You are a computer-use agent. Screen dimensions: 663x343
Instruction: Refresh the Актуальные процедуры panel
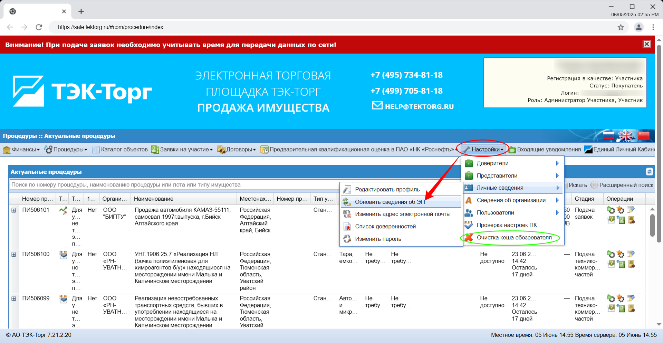point(649,172)
